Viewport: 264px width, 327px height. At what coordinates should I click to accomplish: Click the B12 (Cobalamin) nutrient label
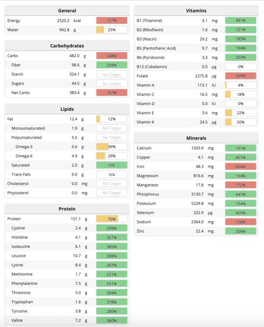[x=152, y=67]
